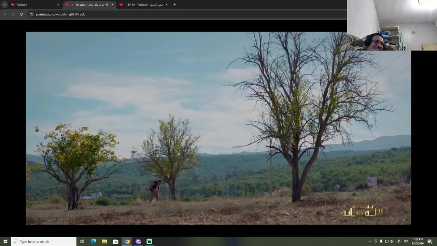Open Task View on the taskbar
Viewport: 437px width, 246px height.
point(82,242)
